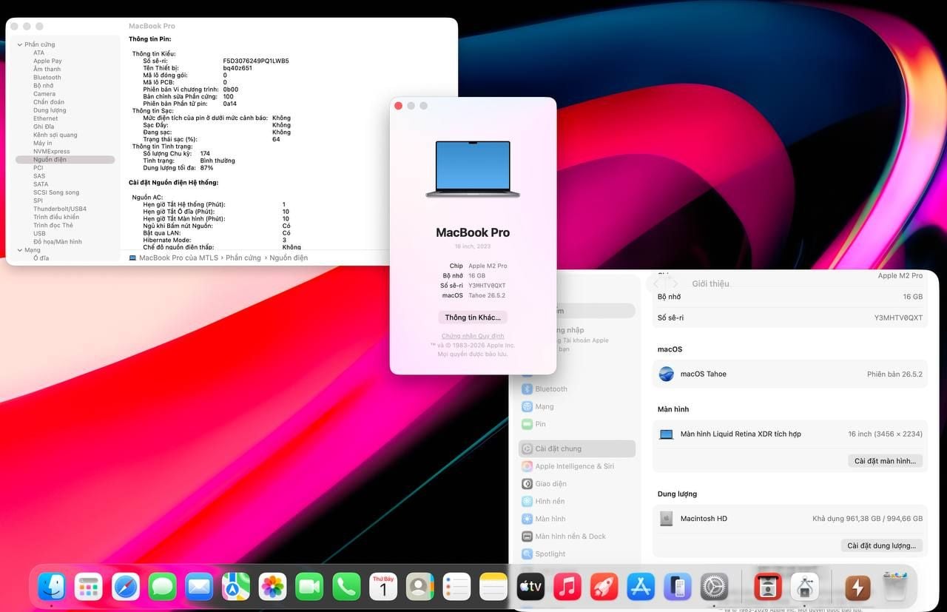Open Launchpad apps grid in Dock
The height and width of the screenshot is (612, 947).
[89, 587]
